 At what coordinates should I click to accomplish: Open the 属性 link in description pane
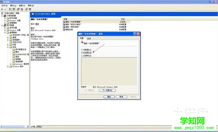[x=37, y=24]
